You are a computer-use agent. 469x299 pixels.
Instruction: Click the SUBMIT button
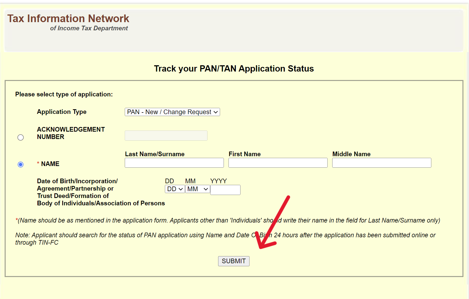233,261
